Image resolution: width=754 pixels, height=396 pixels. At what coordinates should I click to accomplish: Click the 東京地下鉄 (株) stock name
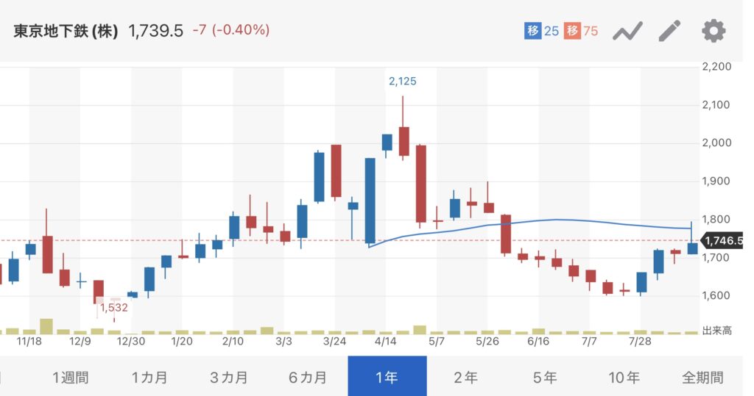(66, 31)
